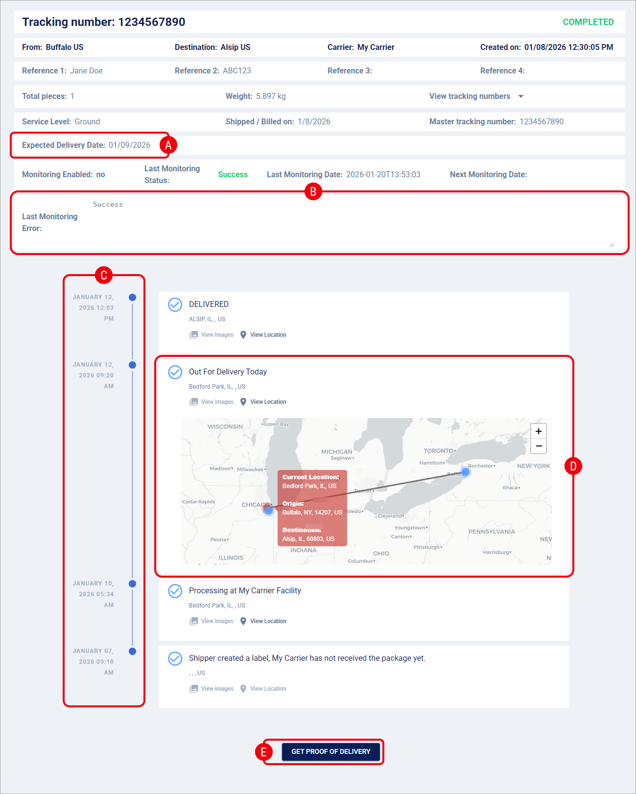Click the Buffalo origin marker on the map

[x=466, y=472]
